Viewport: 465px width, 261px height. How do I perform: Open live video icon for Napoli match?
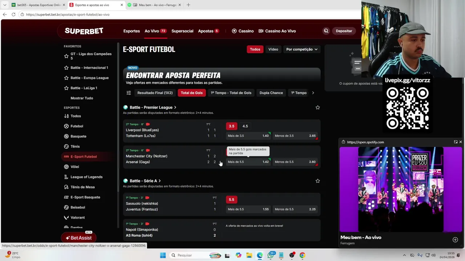coord(147,224)
